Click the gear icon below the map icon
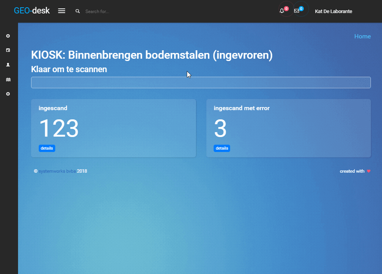The image size is (382, 274). click(8, 94)
